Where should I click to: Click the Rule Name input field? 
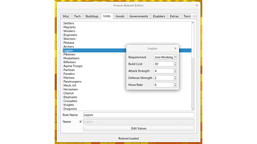139,115
